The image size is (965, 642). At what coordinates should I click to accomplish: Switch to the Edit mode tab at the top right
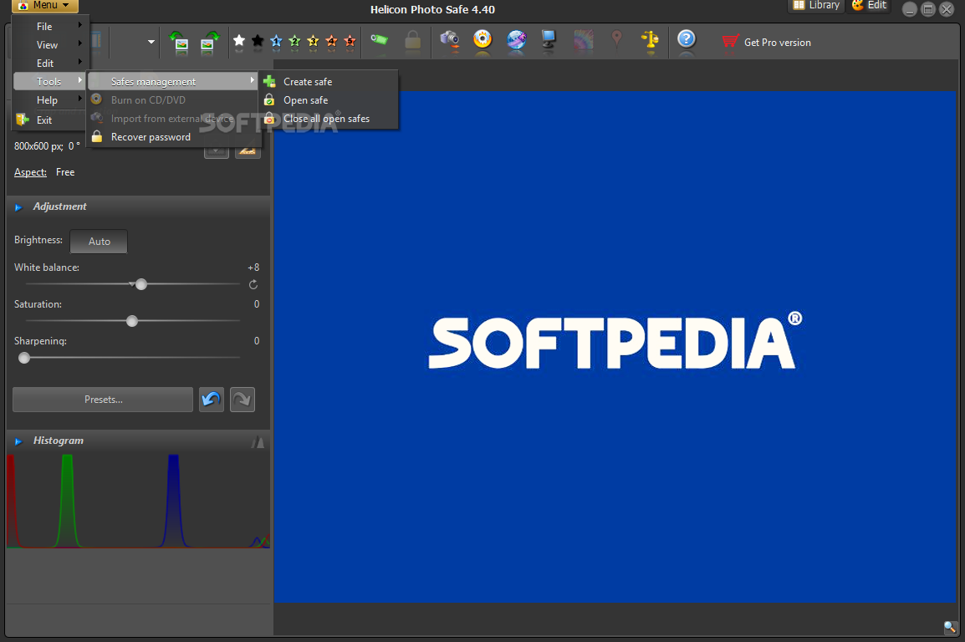click(x=870, y=6)
